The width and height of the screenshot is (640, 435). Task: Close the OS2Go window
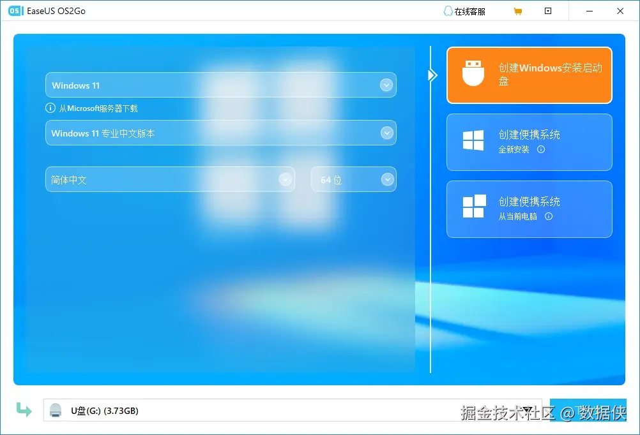pyautogui.click(x=620, y=11)
